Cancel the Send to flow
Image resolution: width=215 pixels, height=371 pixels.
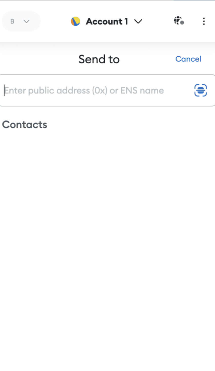coord(188,59)
